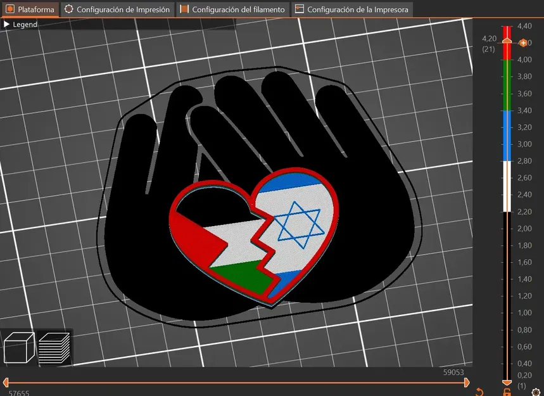The height and width of the screenshot is (396, 544).
Task: Expand the Legend panel
Action: pyautogui.click(x=8, y=23)
